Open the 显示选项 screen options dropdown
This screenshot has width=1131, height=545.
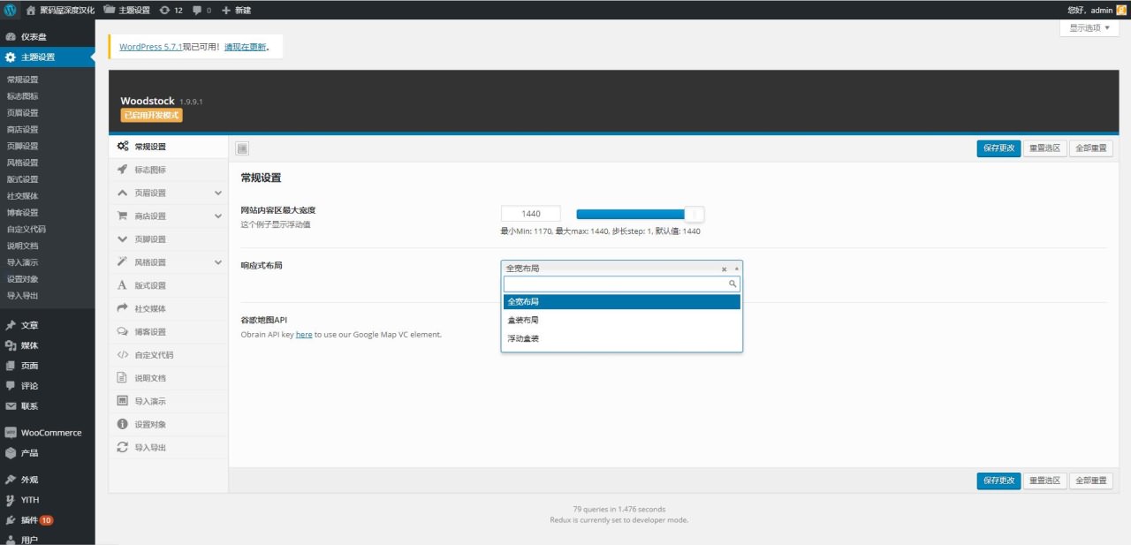(1089, 28)
